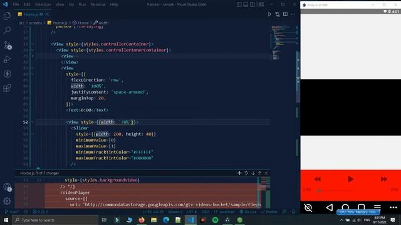Open the Edit menu

[27, 4]
